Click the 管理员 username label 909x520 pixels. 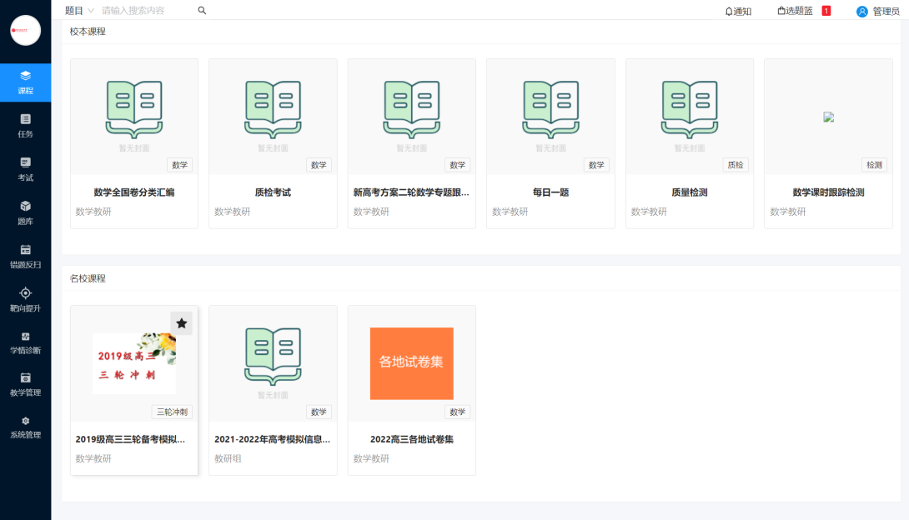pyautogui.click(x=886, y=12)
